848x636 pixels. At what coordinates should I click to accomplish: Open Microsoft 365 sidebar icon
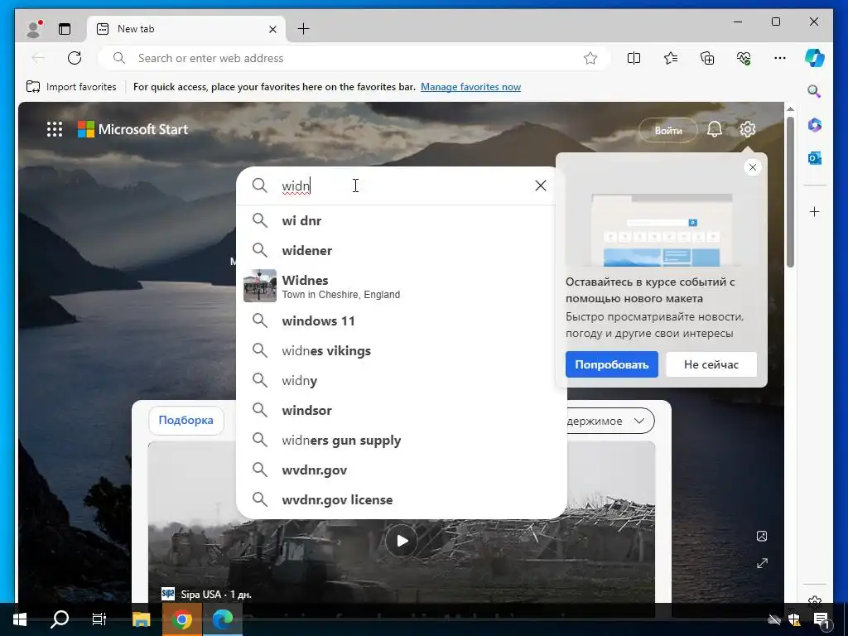pyautogui.click(x=815, y=125)
